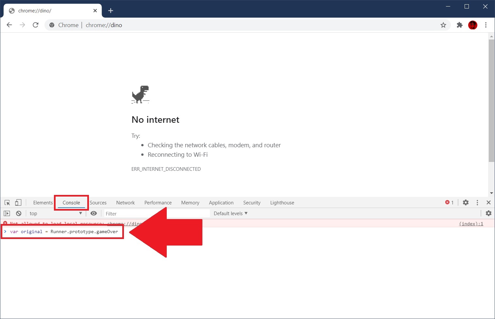This screenshot has width=495, height=319.
Task: Click the address bar showing chrome://dino
Action: click(247, 25)
